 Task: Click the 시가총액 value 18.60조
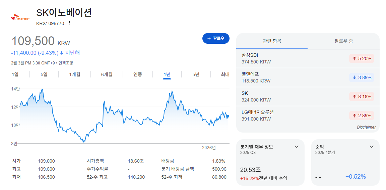(x=136, y=161)
